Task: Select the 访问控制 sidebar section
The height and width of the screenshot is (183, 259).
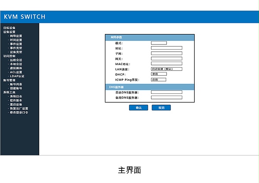Action: tap(9, 56)
